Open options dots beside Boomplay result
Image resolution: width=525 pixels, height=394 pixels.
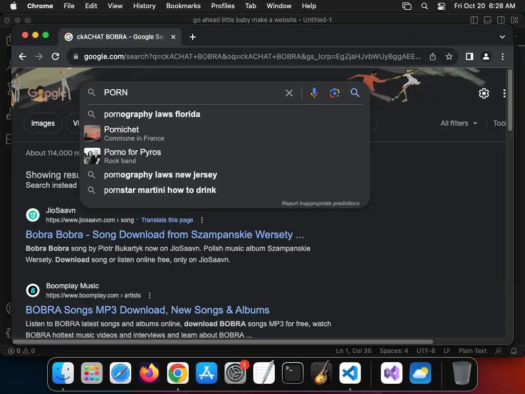pyautogui.click(x=149, y=295)
